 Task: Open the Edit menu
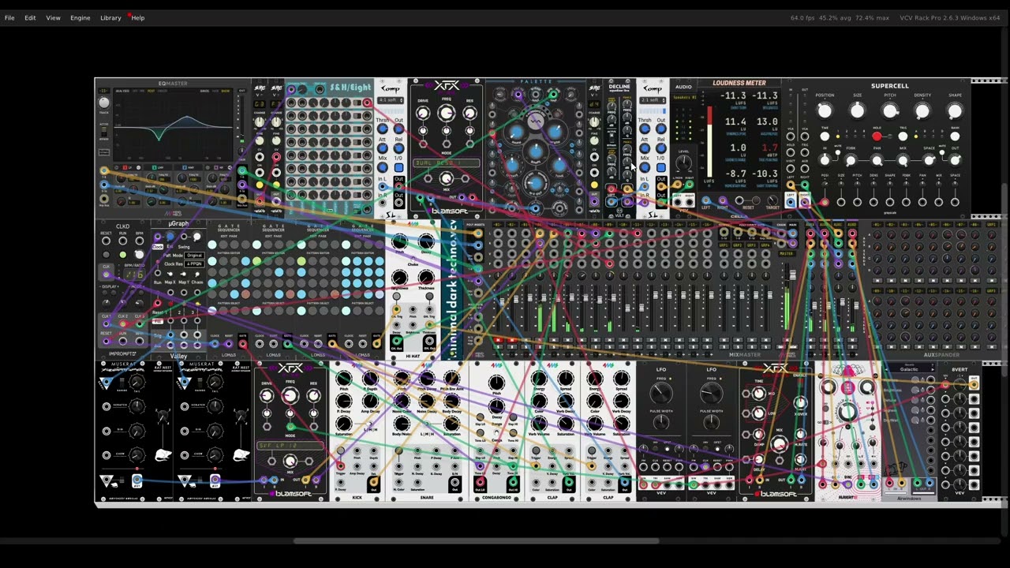30,17
